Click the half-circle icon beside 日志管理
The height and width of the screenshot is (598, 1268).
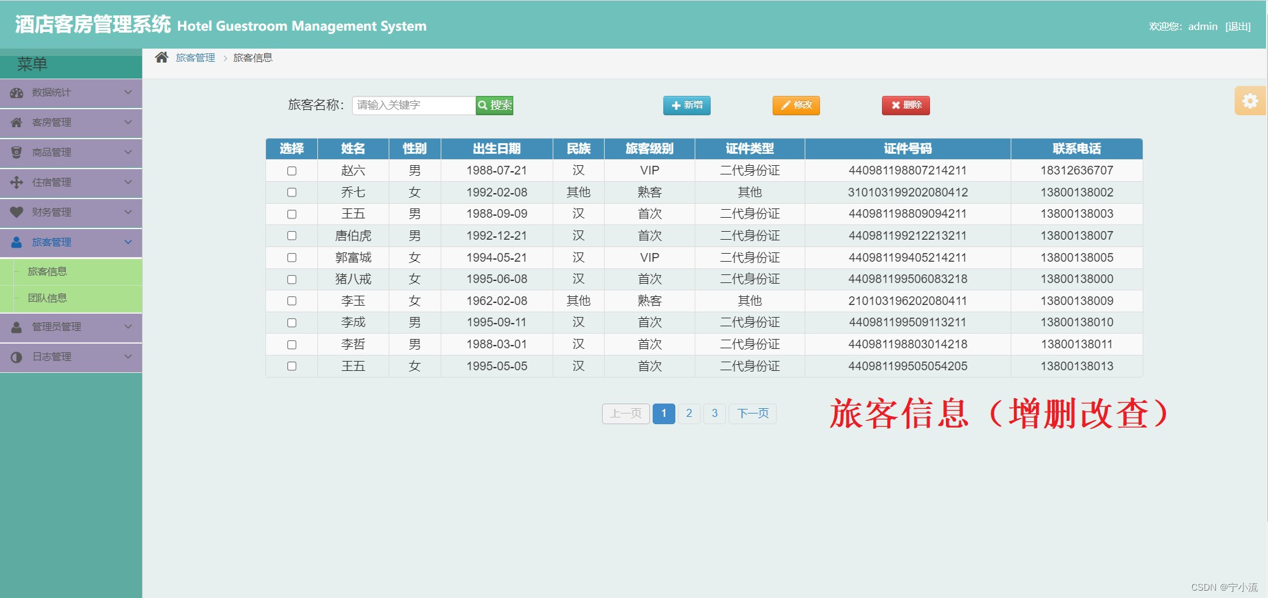click(17, 357)
